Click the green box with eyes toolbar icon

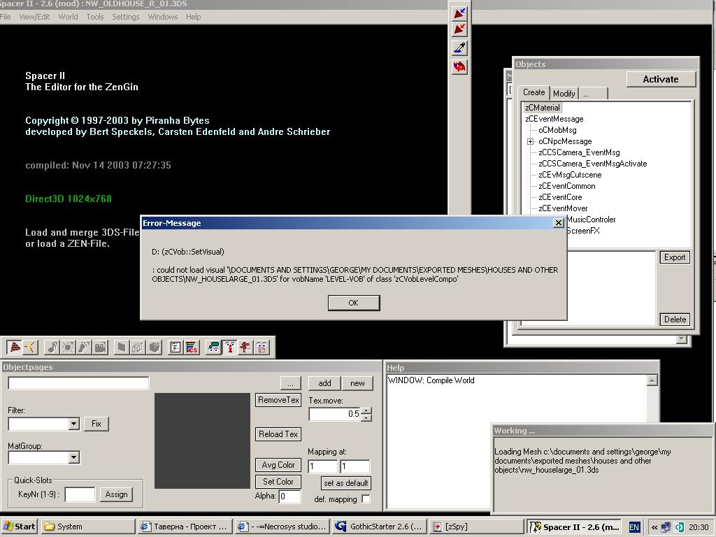[x=213, y=348]
